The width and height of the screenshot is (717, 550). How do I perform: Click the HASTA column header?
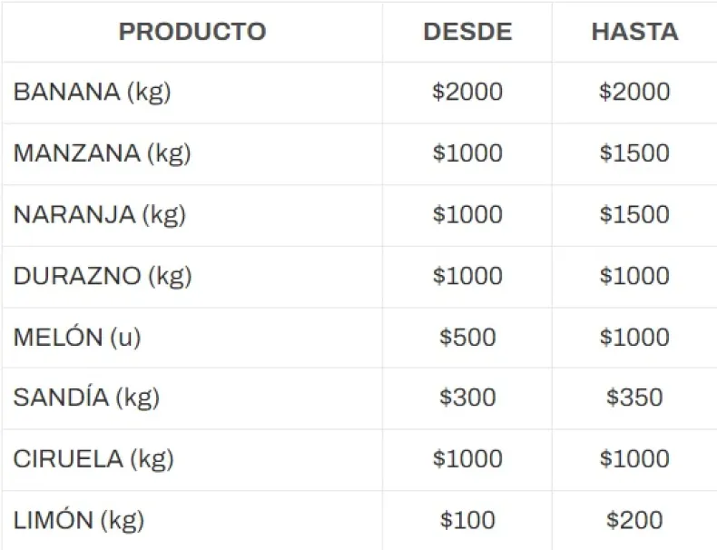(634, 32)
